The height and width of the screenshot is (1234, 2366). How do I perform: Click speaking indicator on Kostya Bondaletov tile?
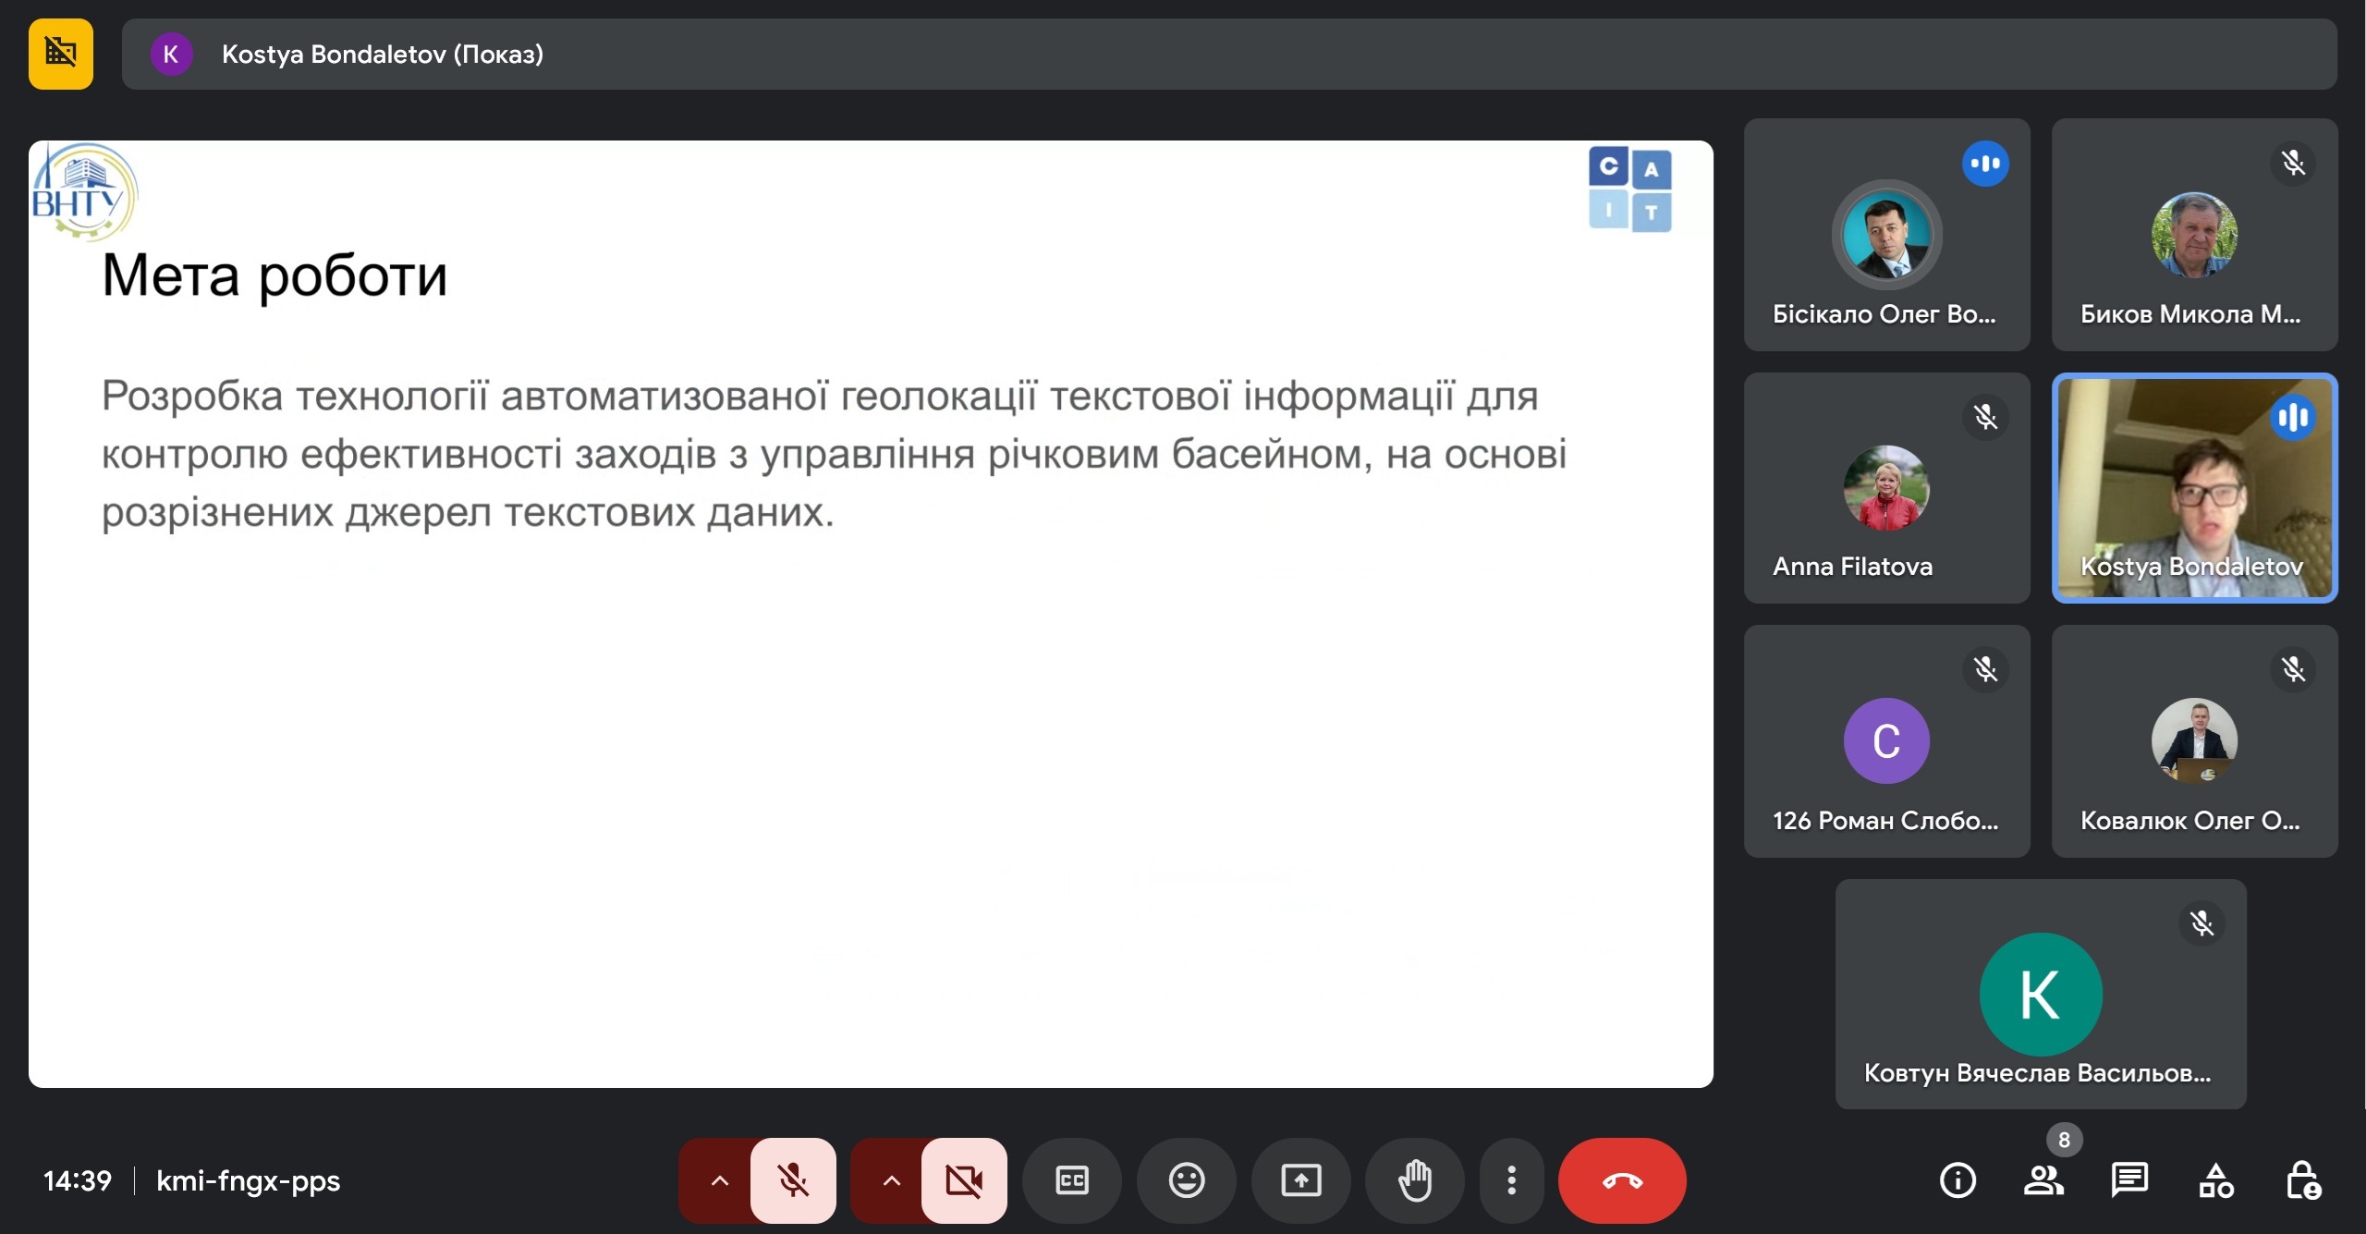(2293, 417)
